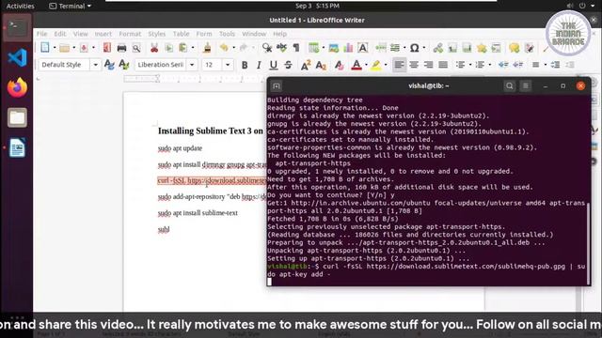Click the Insert Chart icon
The image size is (602, 338).
348,48
